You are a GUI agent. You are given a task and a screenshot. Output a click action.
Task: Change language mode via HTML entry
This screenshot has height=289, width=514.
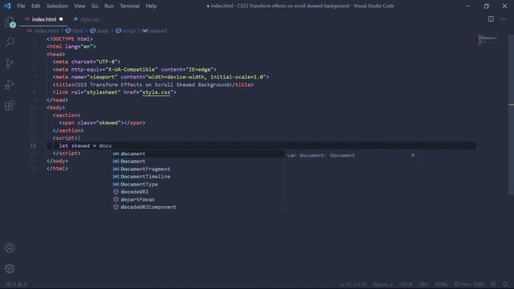441,284
